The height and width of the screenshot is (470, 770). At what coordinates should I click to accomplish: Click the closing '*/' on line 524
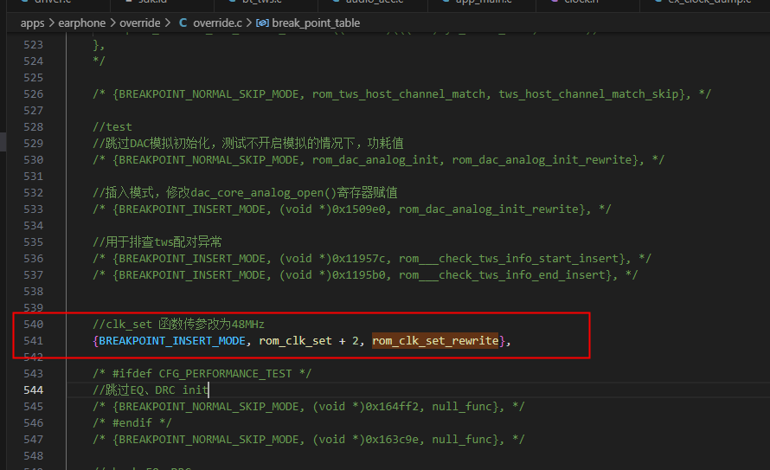click(x=99, y=61)
